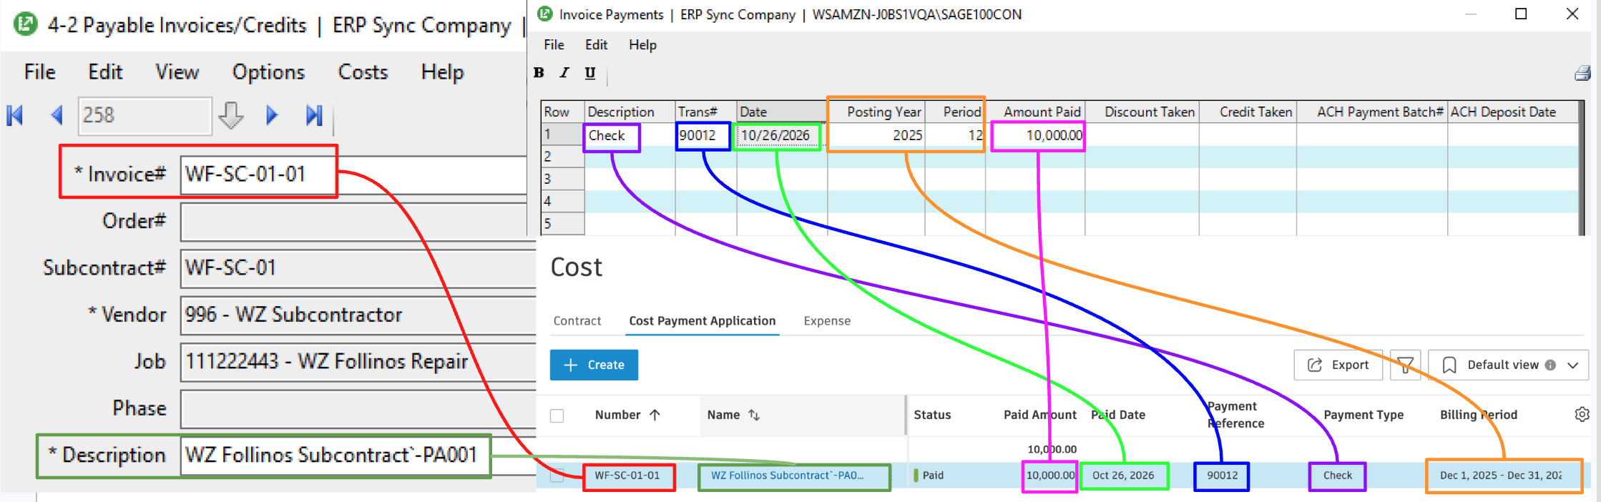Tick the WF-SC-01-01 row checkbox

point(557,476)
